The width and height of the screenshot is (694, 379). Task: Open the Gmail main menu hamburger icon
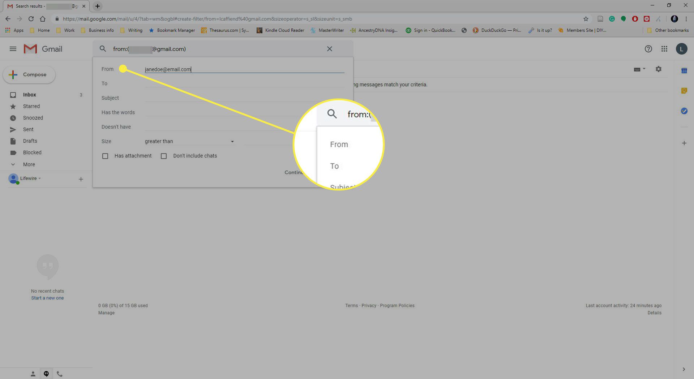click(x=13, y=49)
